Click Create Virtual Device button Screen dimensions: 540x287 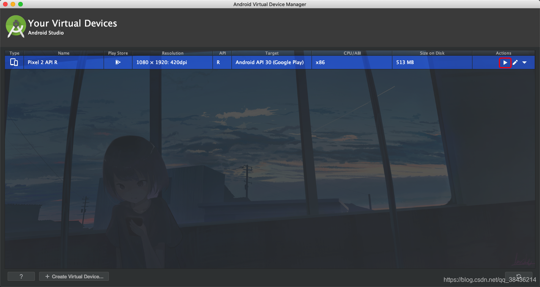[x=74, y=276]
